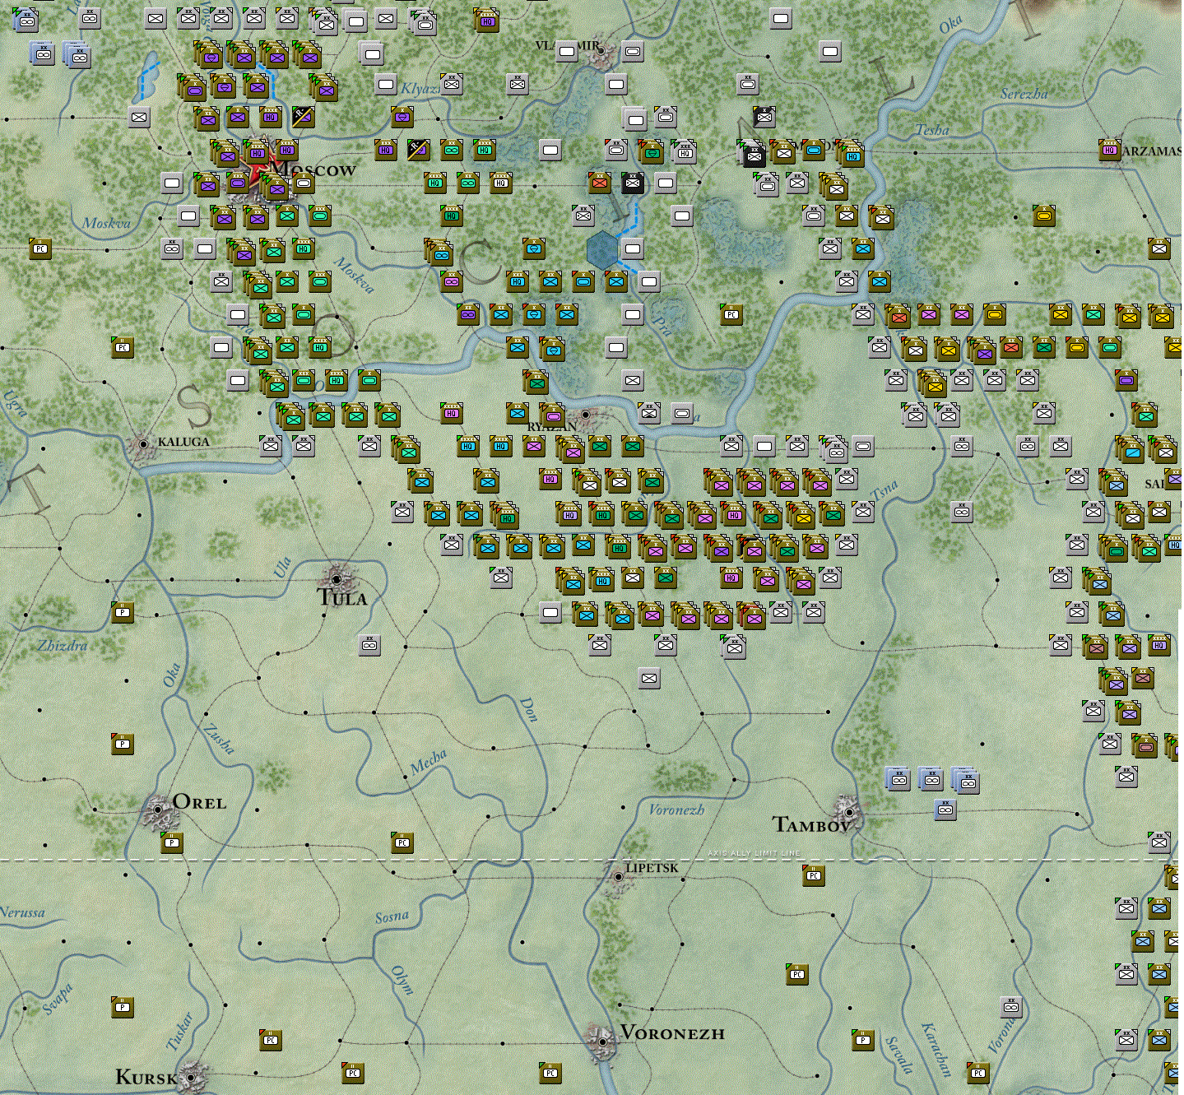Click the Serezha river label
The image size is (1184, 1095).
1024,94
